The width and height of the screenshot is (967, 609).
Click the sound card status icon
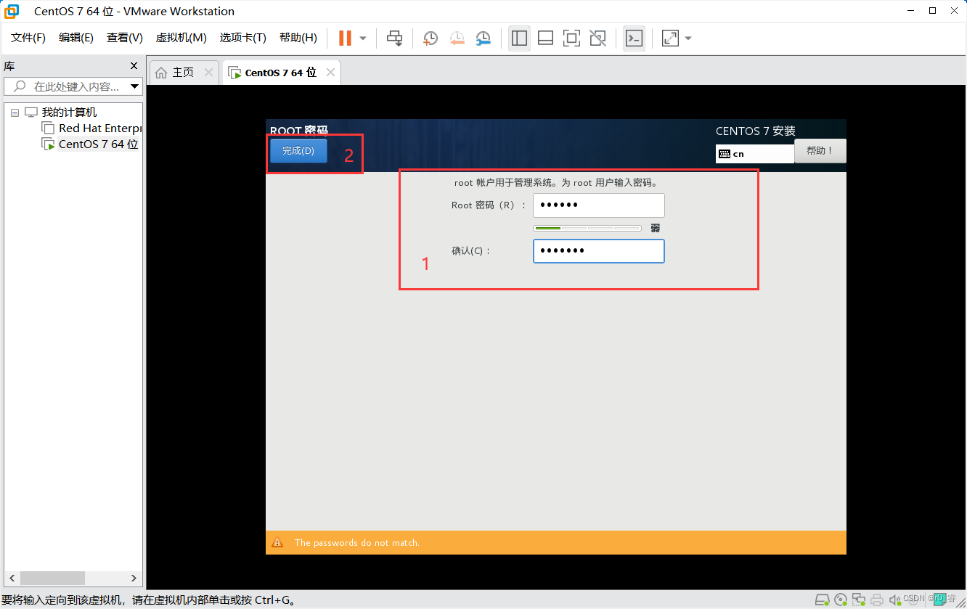[x=895, y=600]
